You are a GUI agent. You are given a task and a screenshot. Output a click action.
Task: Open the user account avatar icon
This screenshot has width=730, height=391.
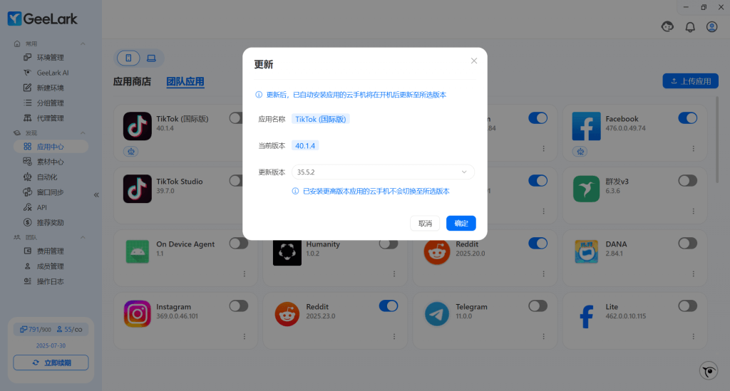click(x=711, y=27)
